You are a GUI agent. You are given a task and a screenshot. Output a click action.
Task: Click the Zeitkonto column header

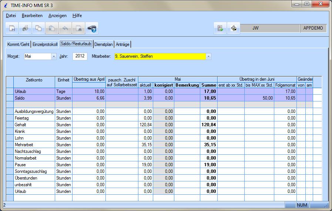34,82
